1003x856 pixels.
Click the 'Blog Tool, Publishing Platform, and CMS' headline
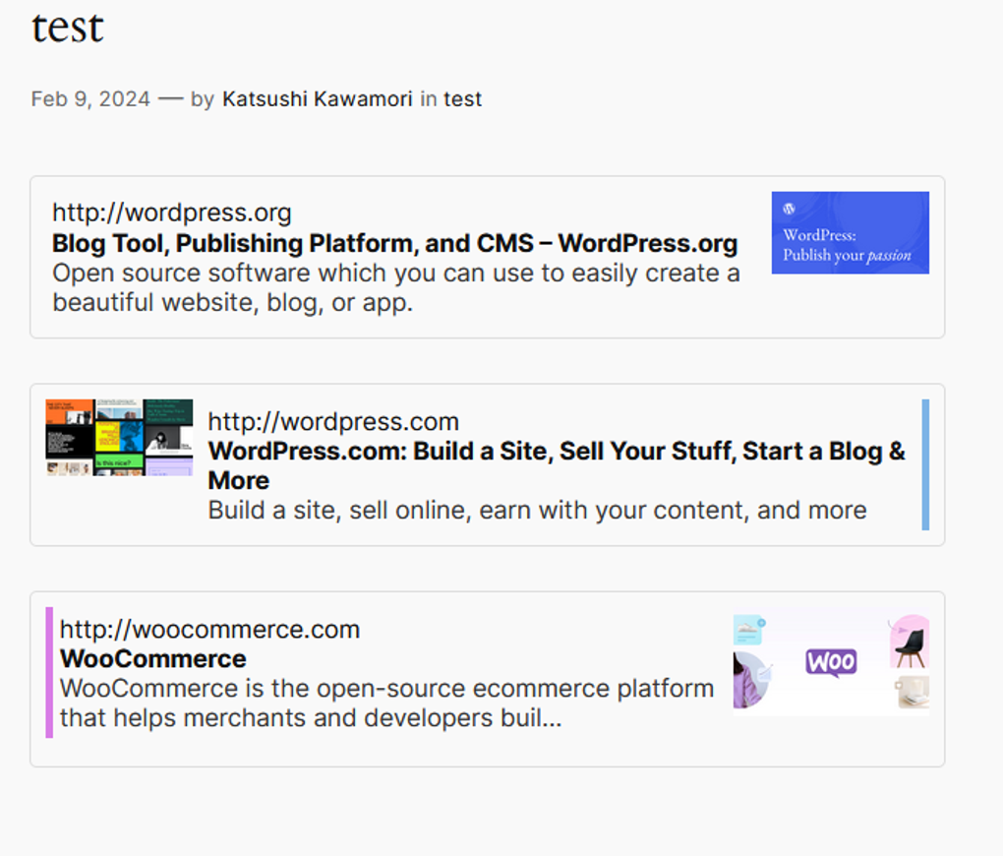coord(393,243)
